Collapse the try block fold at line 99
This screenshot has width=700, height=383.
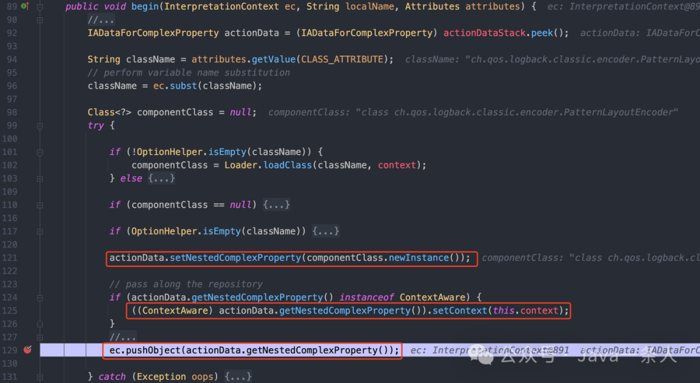pyautogui.click(x=40, y=126)
